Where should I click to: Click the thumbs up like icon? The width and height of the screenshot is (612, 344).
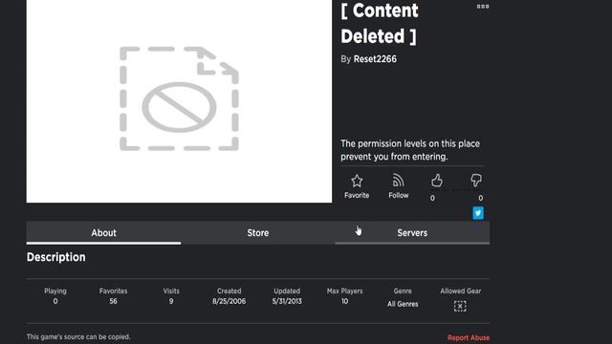pyautogui.click(x=437, y=181)
